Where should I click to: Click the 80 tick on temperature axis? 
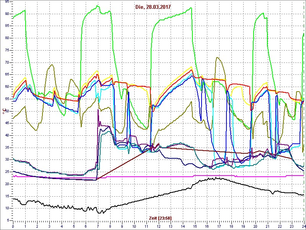[7, 38]
